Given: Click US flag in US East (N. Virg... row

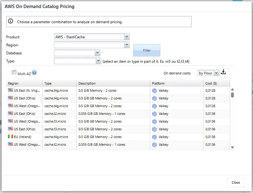Looking at the screenshot, I should point(11,90).
